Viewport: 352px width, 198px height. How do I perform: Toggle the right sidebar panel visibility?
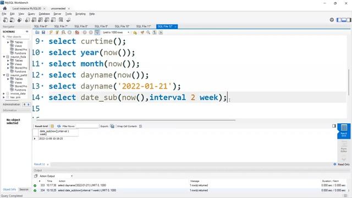click(x=349, y=20)
